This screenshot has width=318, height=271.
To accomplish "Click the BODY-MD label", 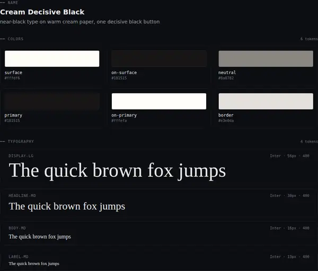I will pos(17,228).
